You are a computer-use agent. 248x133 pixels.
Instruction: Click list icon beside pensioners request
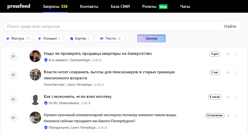(13, 75)
